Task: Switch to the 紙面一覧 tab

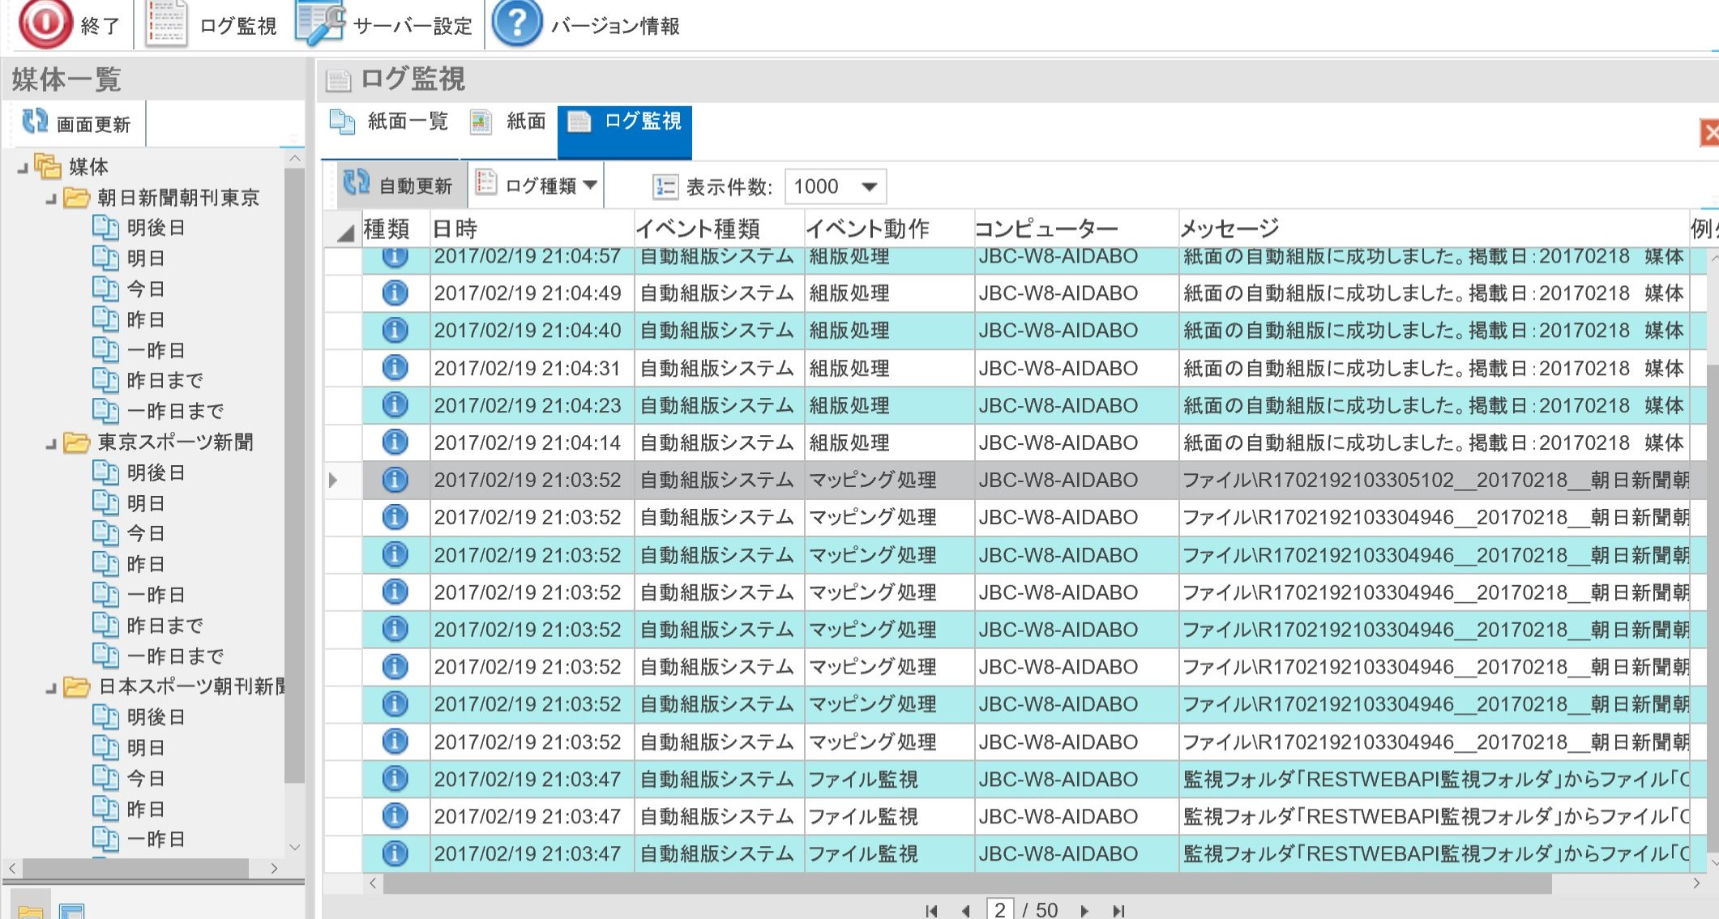Action: [x=388, y=122]
